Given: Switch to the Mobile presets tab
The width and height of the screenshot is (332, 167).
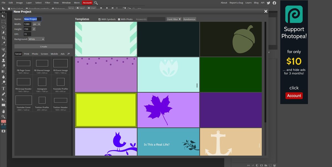Looking at the screenshot, I should (54, 54).
